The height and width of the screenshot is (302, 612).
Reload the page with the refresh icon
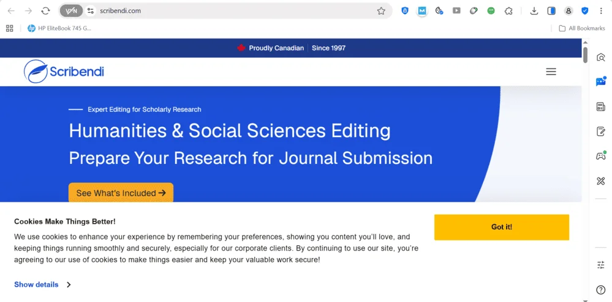coord(46,11)
